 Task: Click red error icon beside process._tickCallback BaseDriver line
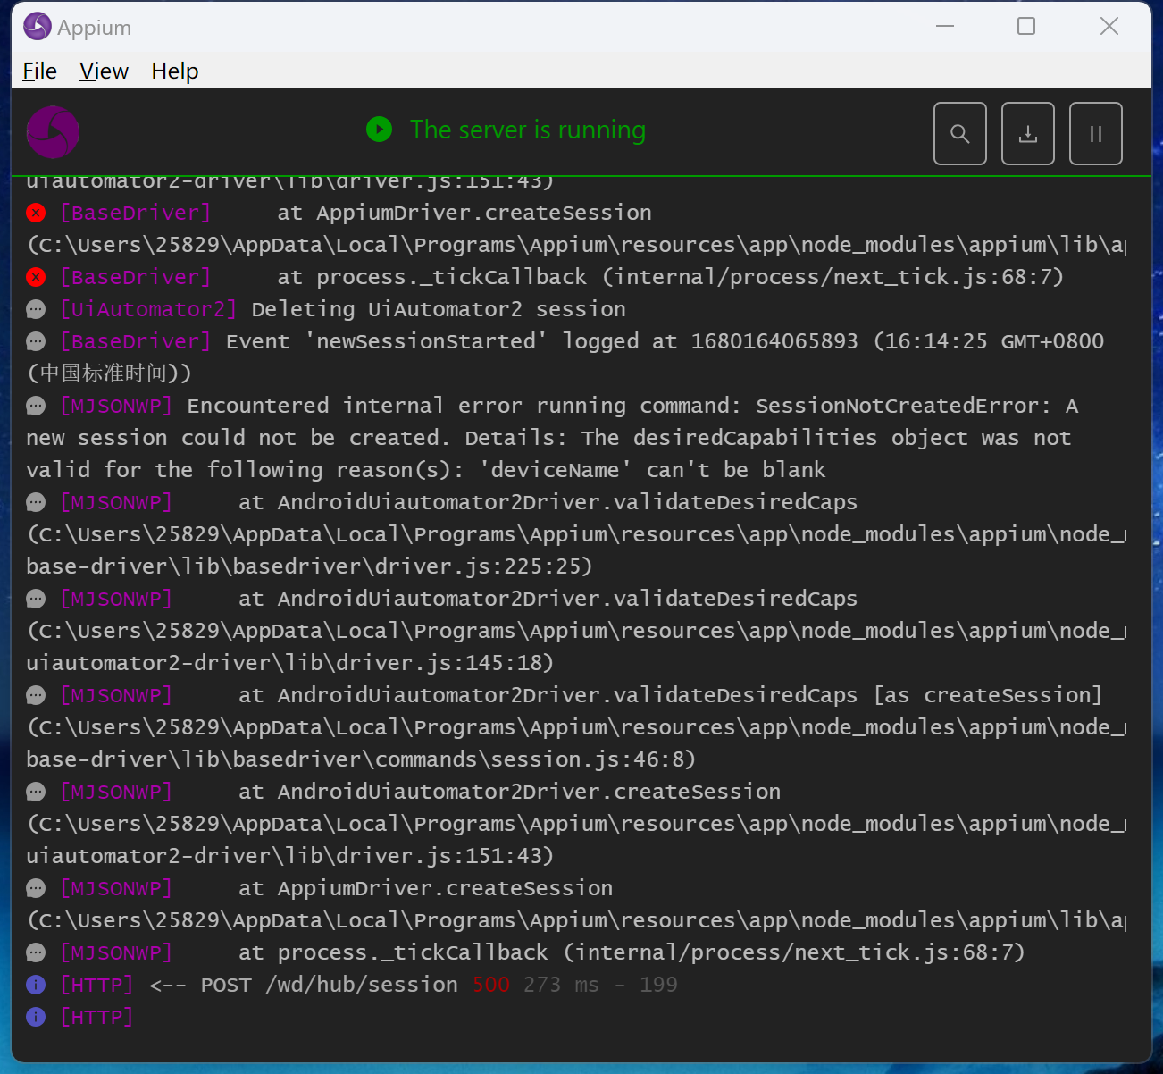pos(36,277)
